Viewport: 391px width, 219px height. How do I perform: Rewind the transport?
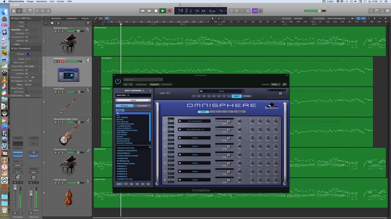[142, 11]
